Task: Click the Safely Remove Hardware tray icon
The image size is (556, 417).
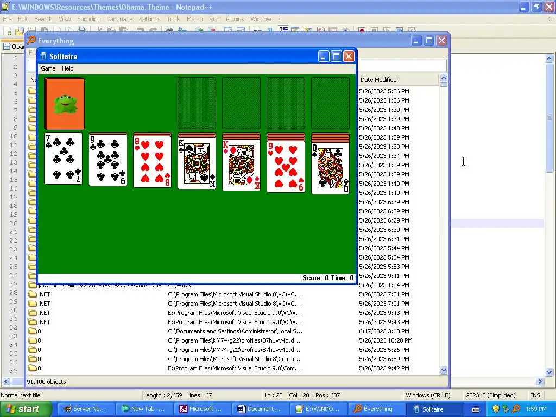Action: [x=506, y=409]
